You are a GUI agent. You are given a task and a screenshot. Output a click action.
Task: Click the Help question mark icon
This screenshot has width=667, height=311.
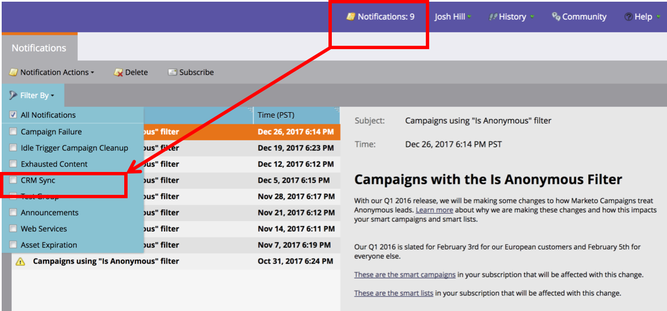coord(628,17)
